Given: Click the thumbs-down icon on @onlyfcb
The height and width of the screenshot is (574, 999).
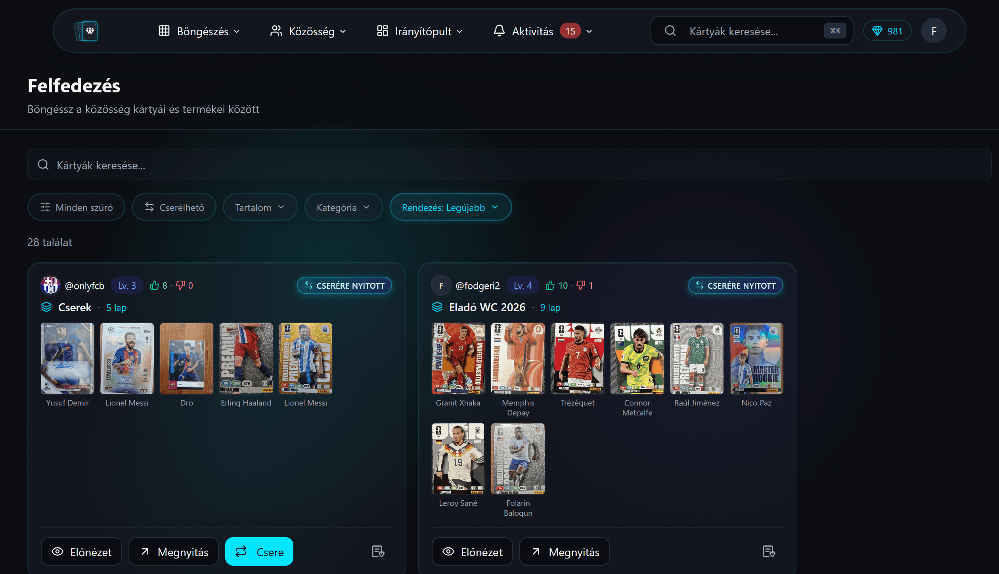Looking at the screenshot, I should pos(180,285).
